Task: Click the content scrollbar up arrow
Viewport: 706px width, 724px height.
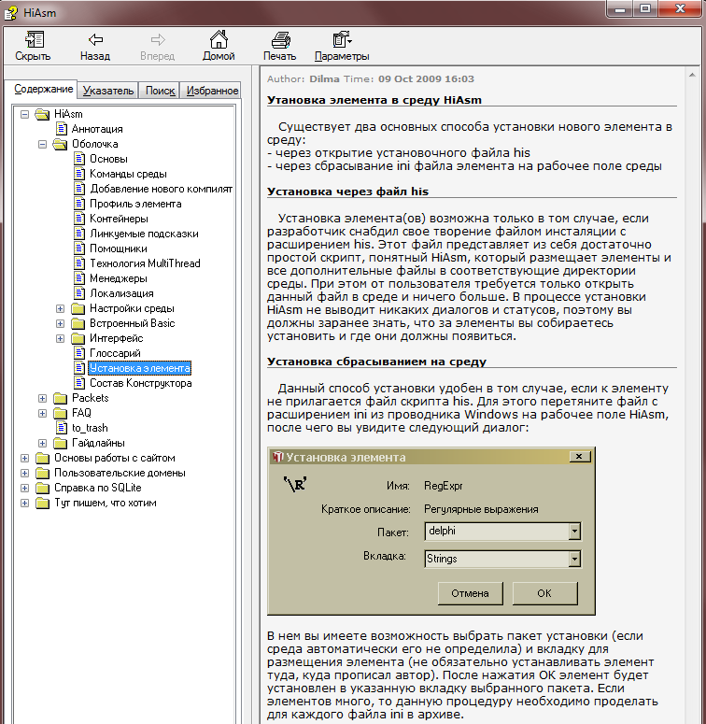Action: click(692, 75)
